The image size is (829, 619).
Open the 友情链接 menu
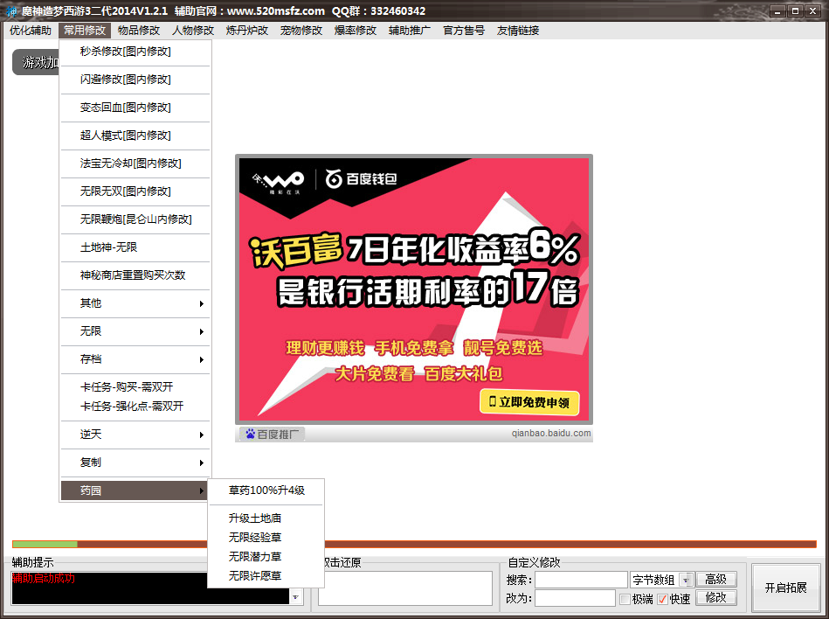click(x=518, y=30)
